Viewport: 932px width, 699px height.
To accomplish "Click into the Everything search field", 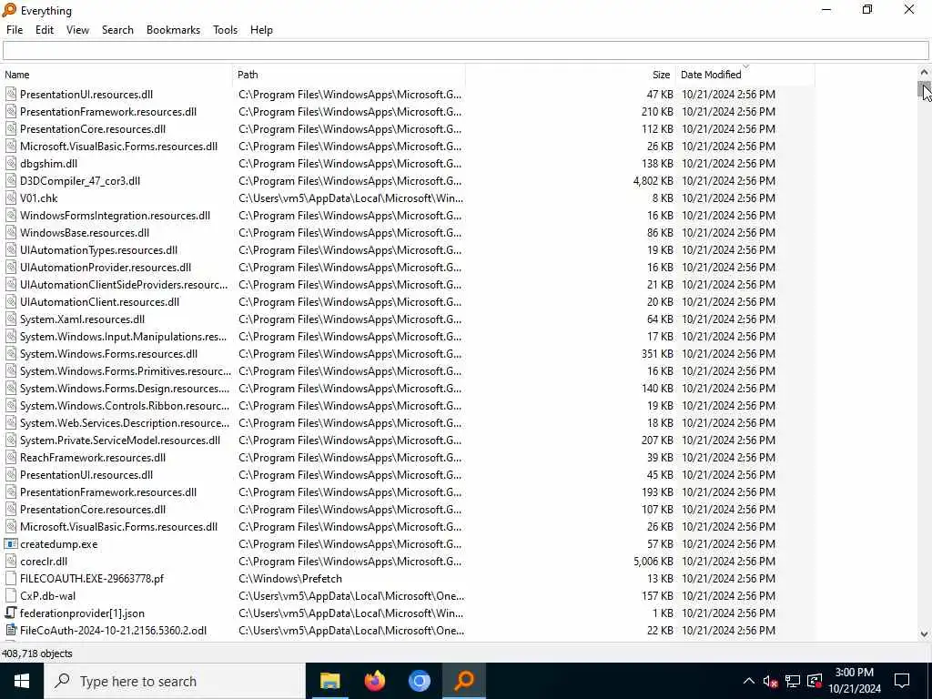I will 465,51.
